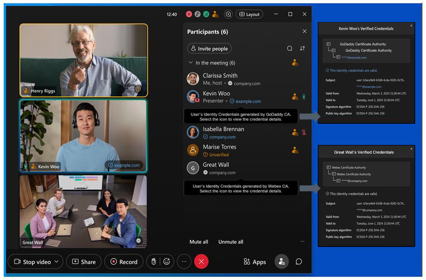Image resolution: width=426 pixels, height=280 pixels.
Task: Toggle the participants panel icon
Action: pos(281,262)
